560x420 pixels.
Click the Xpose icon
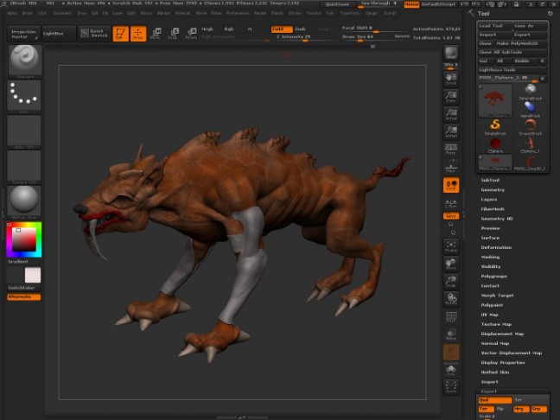451,387
